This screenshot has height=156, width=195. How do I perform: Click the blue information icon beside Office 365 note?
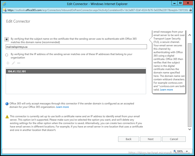(7, 104)
